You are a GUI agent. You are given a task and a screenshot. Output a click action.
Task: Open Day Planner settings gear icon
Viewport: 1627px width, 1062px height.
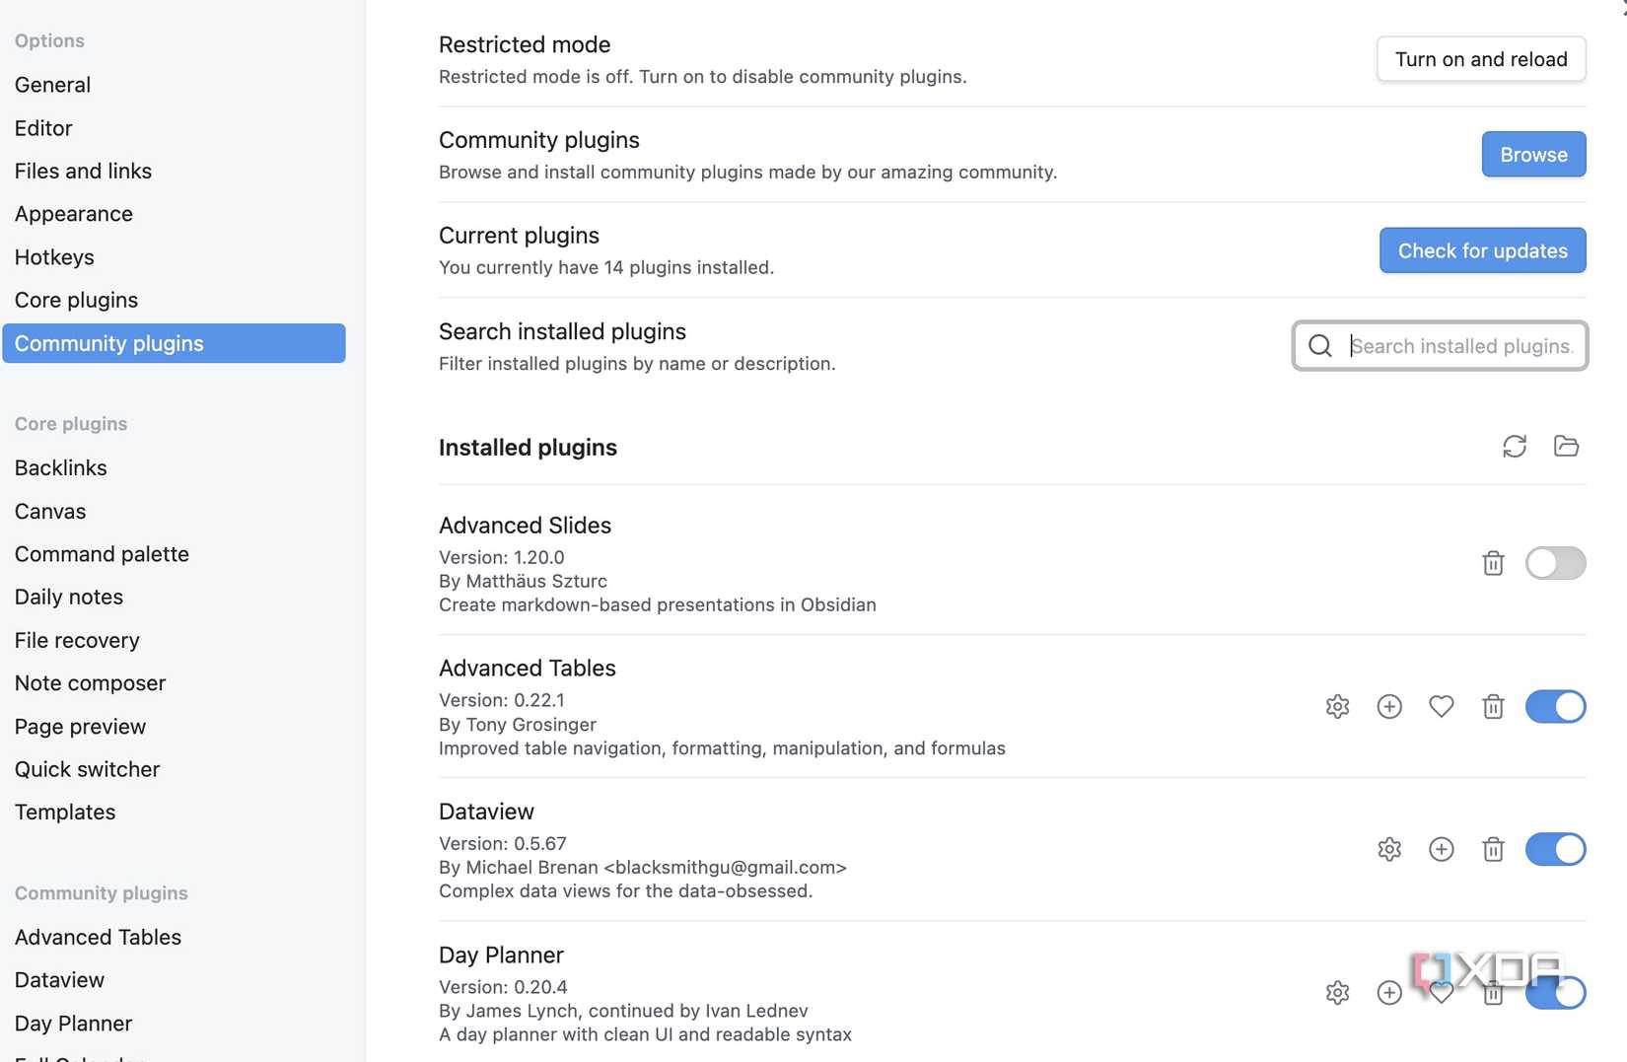1337,992
